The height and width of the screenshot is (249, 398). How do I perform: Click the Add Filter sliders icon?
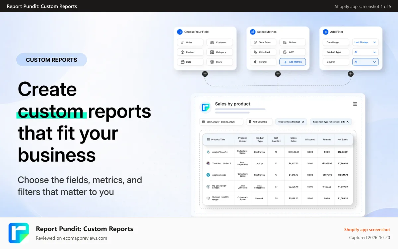click(326, 32)
